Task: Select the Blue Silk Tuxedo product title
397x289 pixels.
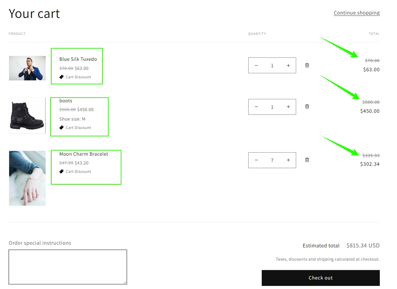Action: (78, 59)
